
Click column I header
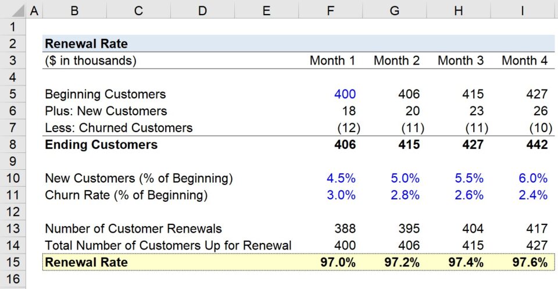point(524,10)
